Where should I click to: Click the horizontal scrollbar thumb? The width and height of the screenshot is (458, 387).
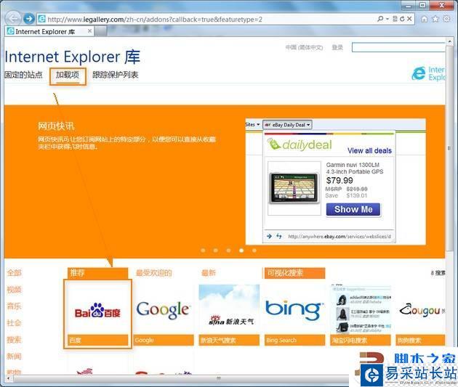tap(219, 378)
